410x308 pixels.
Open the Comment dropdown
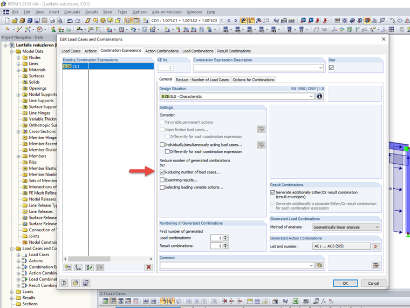click(x=311, y=265)
